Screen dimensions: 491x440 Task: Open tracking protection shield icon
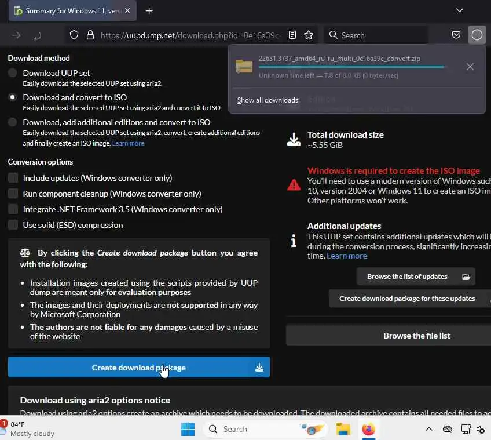[x=74, y=35]
